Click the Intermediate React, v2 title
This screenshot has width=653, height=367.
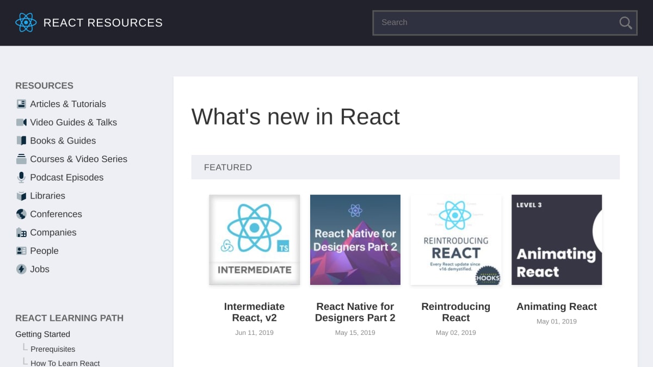pyautogui.click(x=255, y=312)
